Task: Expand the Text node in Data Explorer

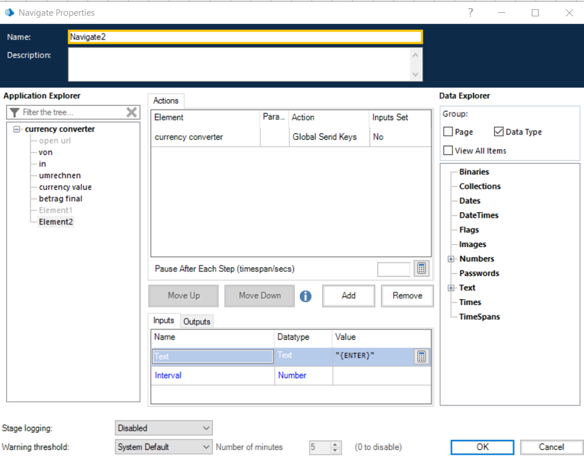Action: click(x=451, y=288)
